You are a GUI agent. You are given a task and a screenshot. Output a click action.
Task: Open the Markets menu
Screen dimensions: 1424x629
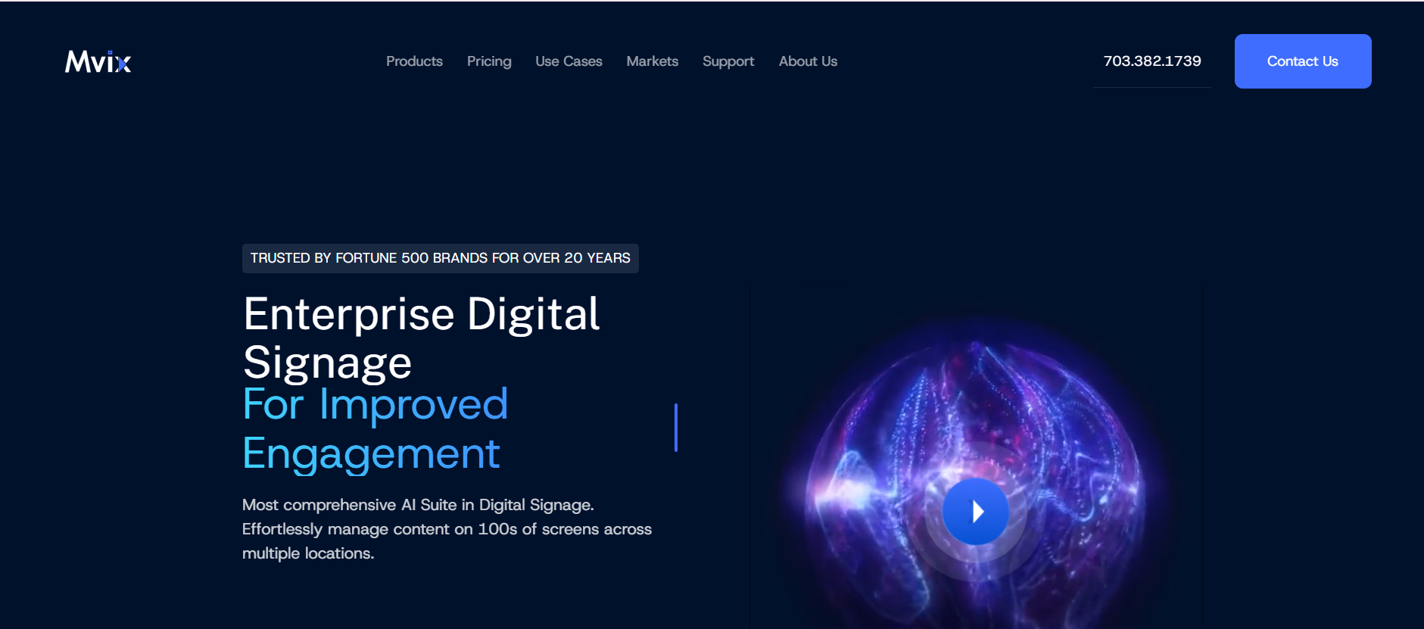click(x=652, y=61)
